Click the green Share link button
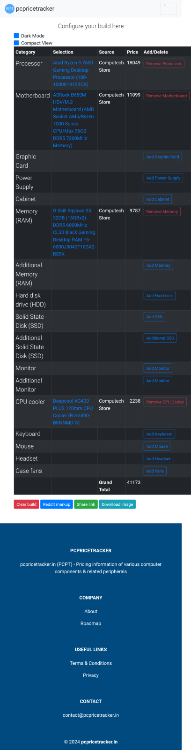 (86, 504)
